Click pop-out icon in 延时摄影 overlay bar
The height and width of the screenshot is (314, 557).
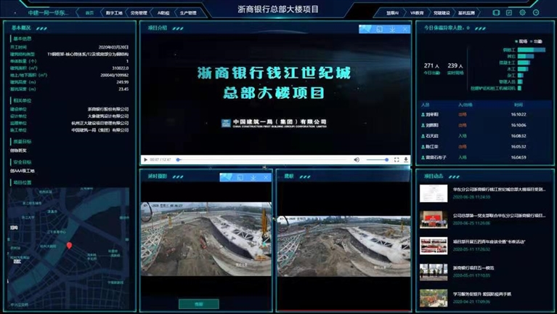point(240,177)
